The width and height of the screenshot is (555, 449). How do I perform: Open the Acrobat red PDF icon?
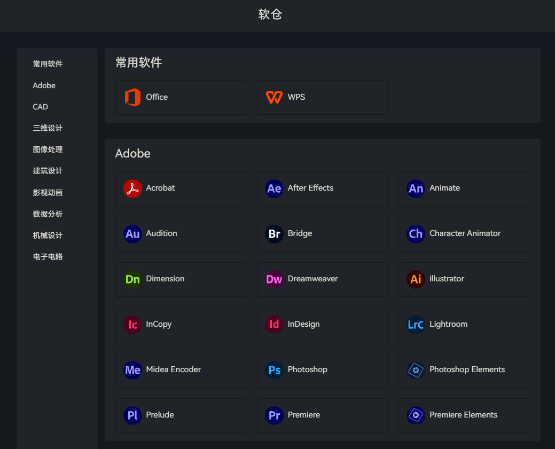pyautogui.click(x=132, y=188)
